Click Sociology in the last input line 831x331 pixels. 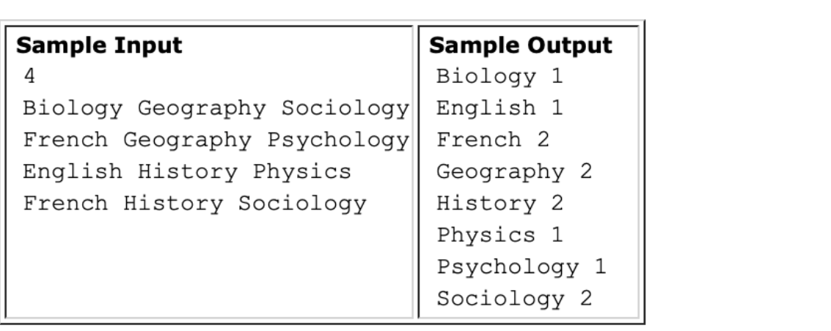(302, 204)
